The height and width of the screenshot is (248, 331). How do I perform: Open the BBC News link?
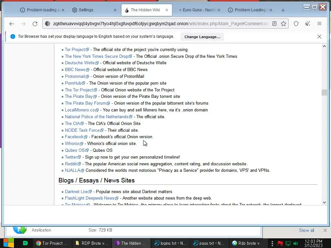(x=77, y=70)
